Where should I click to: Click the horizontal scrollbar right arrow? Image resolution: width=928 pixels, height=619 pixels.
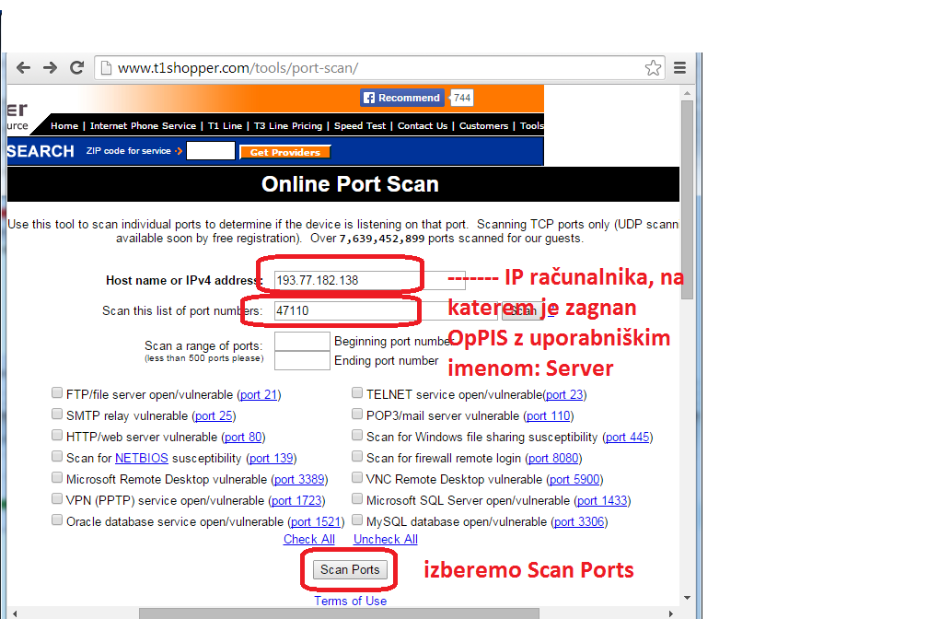[670, 613]
